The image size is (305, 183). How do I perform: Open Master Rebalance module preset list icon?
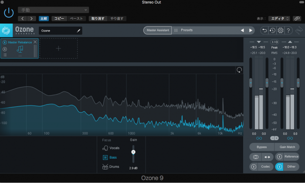click(x=5, y=55)
